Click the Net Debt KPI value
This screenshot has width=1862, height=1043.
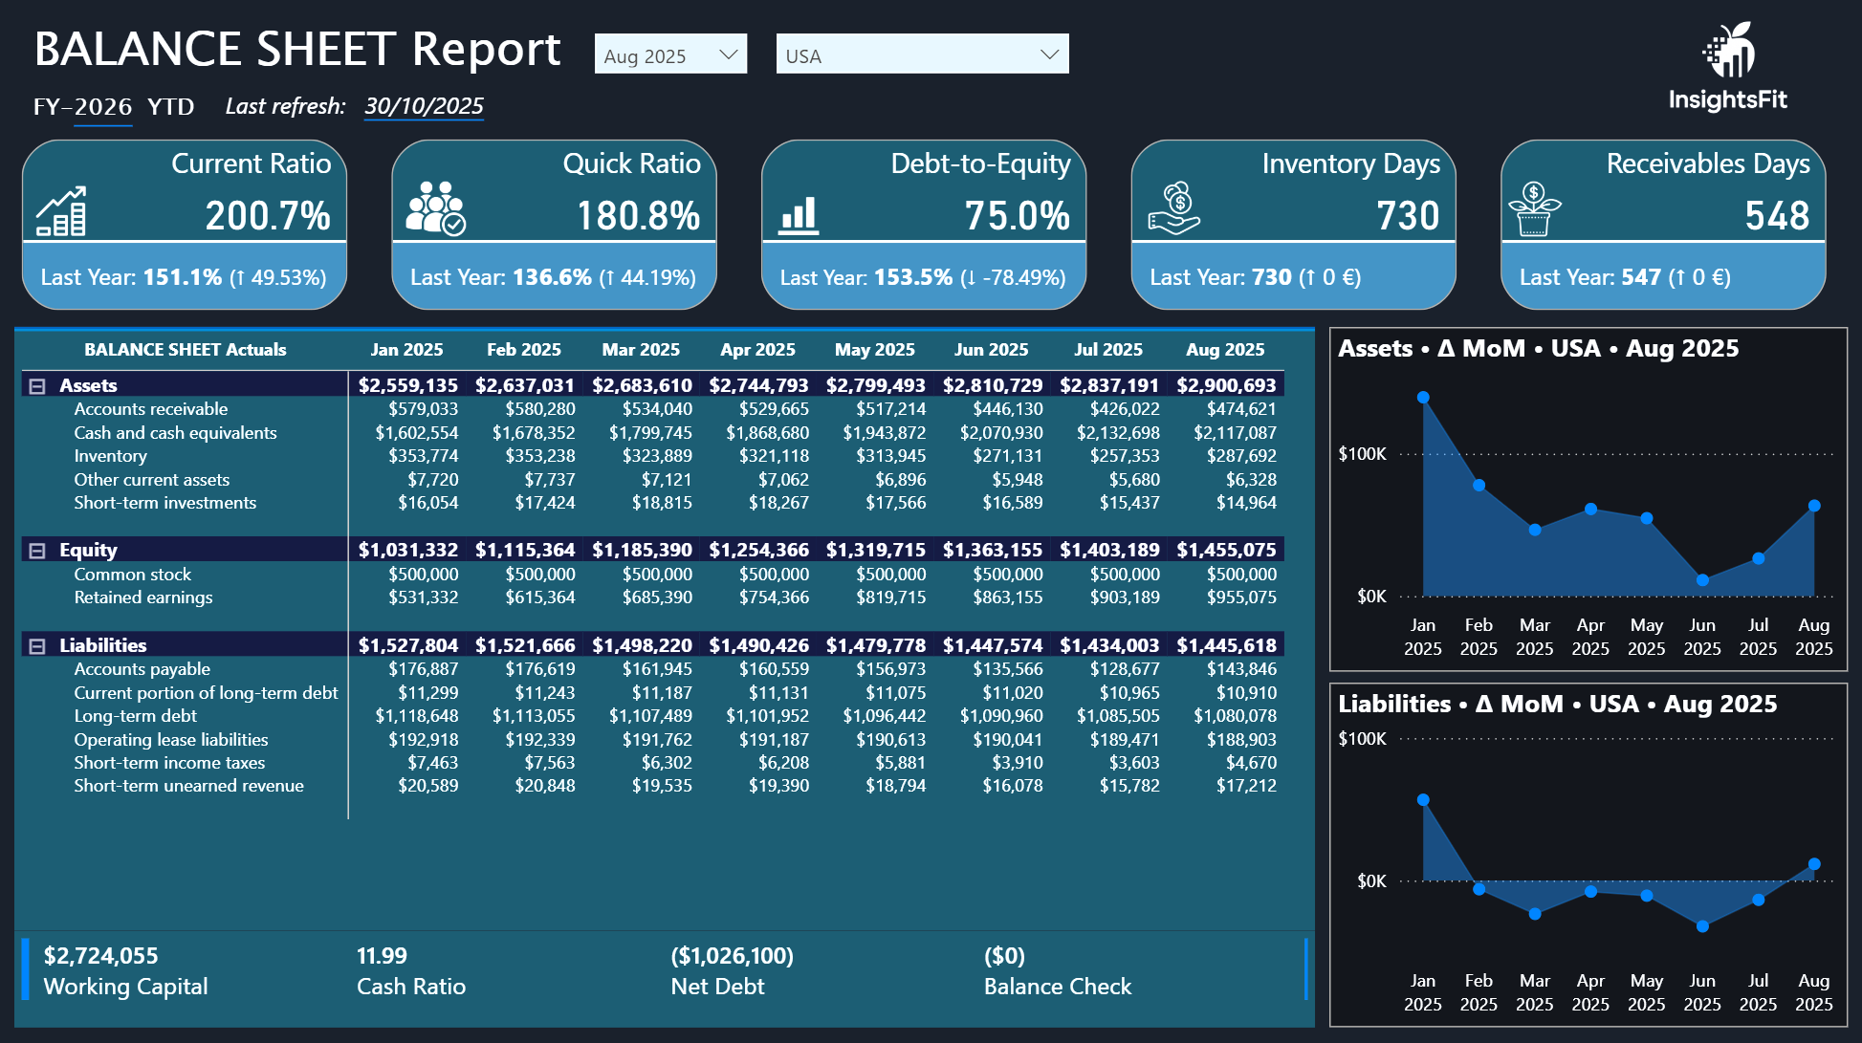[732, 956]
